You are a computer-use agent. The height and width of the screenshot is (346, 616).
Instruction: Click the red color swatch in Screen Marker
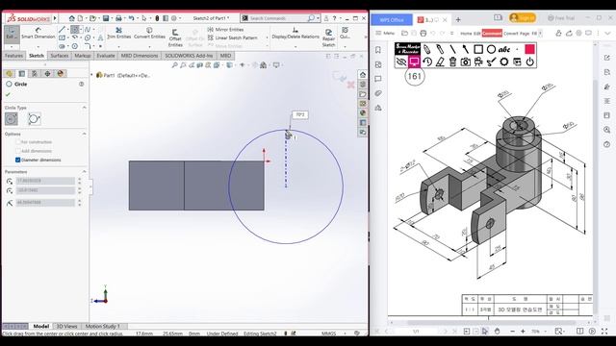click(529, 49)
